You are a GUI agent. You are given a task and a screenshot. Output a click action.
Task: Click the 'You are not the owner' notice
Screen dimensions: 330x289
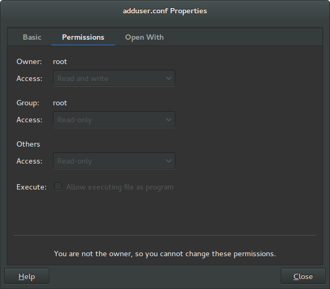[x=165, y=254]
